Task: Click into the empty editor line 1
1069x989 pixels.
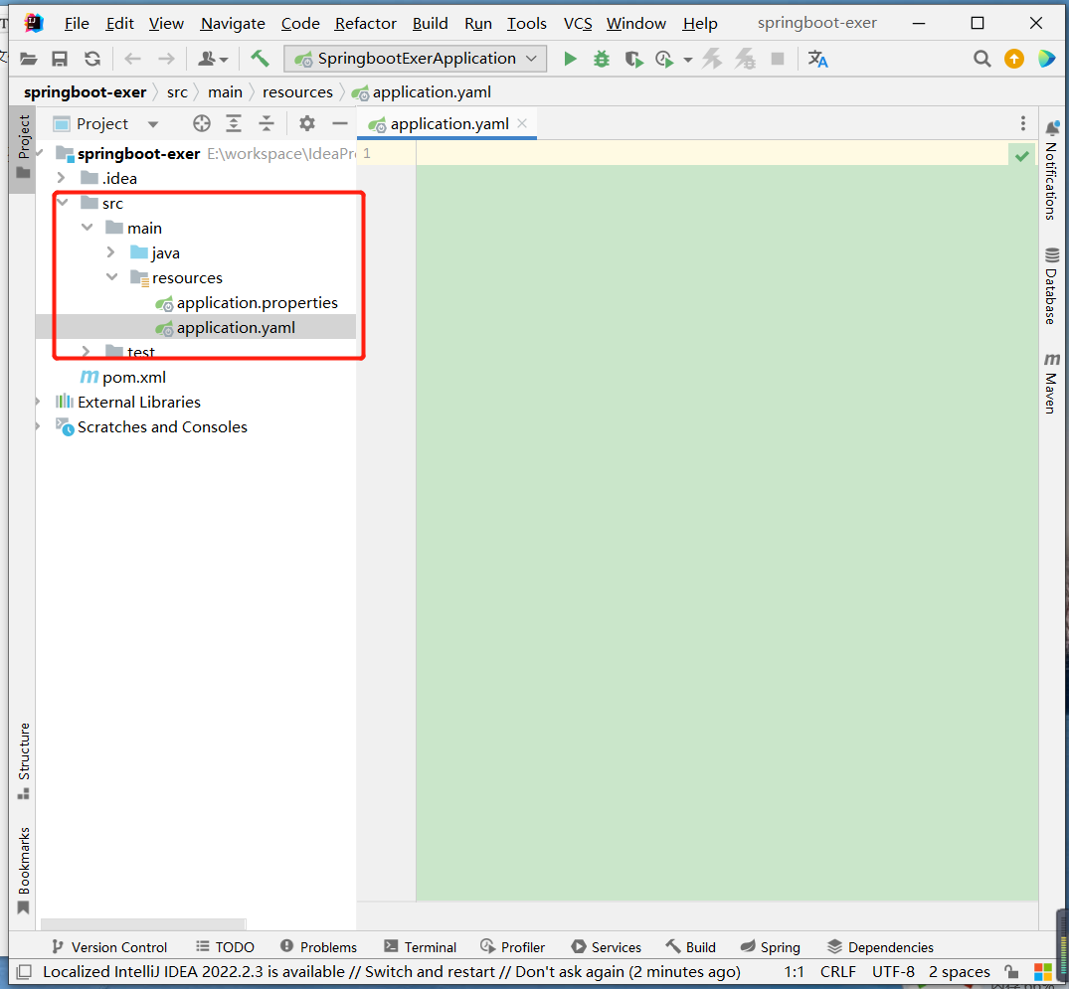Action: click(712, 153)
